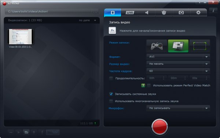Click the "Режим записи:" label
This screenshot has height=138, width=220.
[x=120, y=42]
